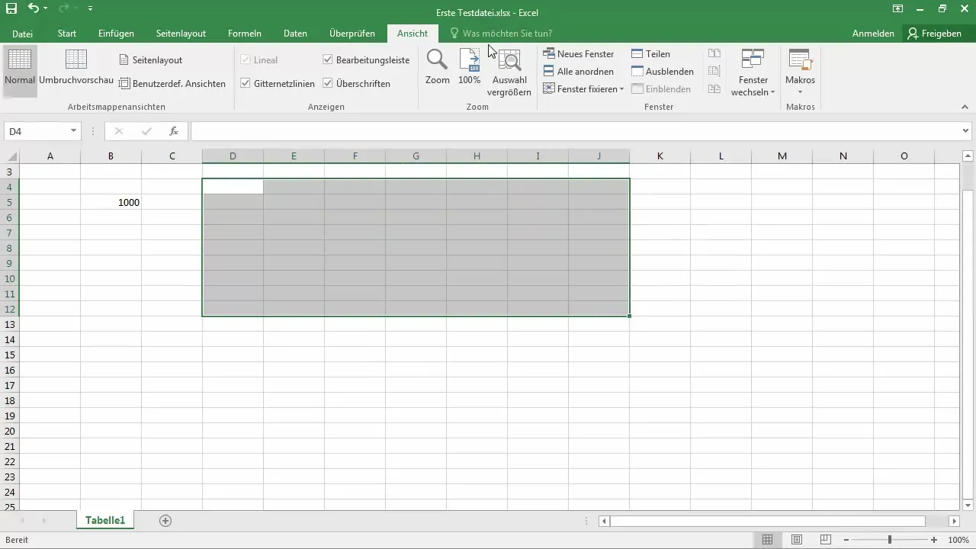This screenshot has width=976, height=549.
Task: Click the select all corner triangle
Action: coord(10,156)
